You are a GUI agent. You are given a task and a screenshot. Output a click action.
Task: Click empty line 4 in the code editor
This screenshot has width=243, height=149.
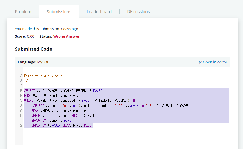[126, 86]
